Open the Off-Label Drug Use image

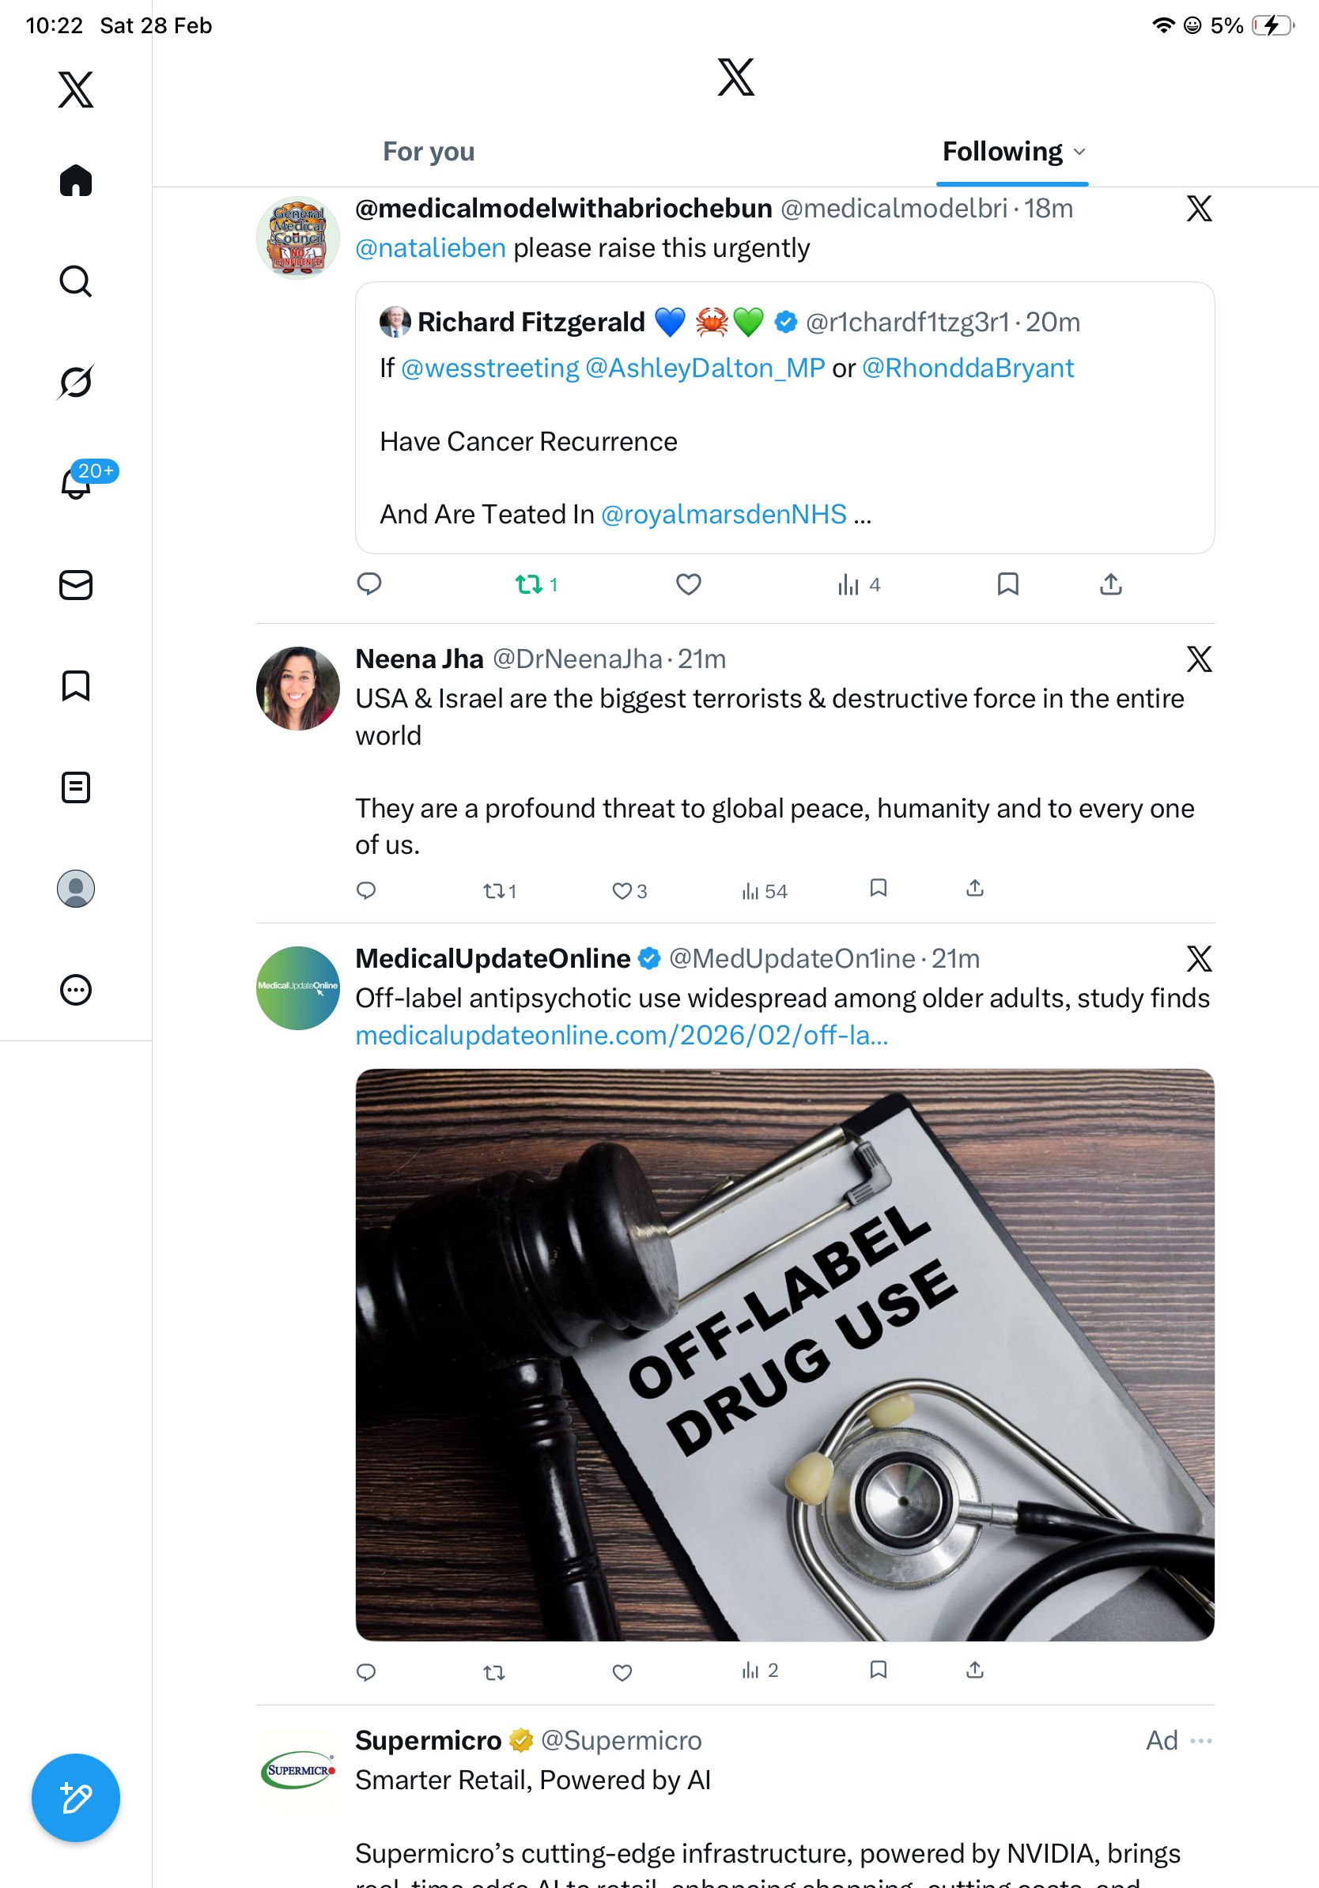(x=784, y=1354)
